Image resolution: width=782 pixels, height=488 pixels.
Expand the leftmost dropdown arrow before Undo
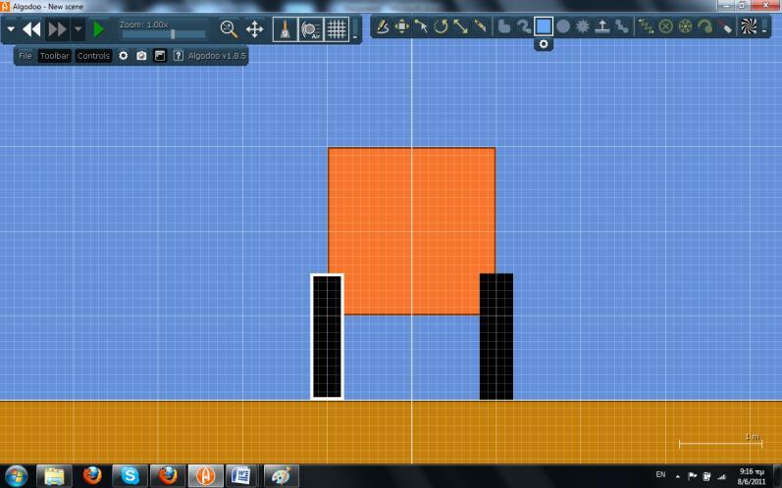tap(11, 29)
